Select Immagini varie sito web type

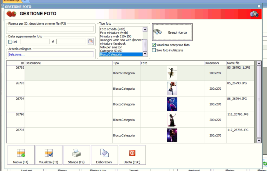121,40
